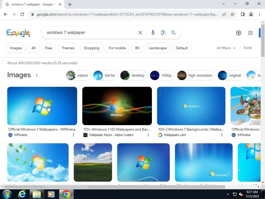This screenshot has width=265, height=199.
Task: Submit search with magnifier icon
Action: [x=173, y=32]
